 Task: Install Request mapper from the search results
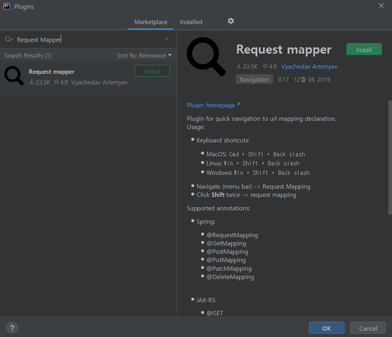(x=152, y=71)
